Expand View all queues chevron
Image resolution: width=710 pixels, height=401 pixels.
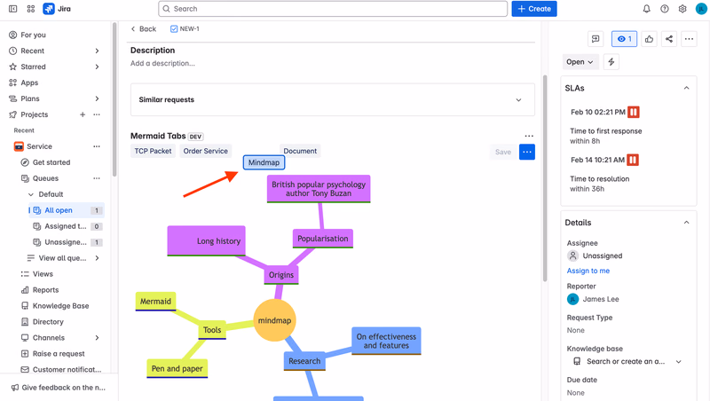(x=97, y=258)
